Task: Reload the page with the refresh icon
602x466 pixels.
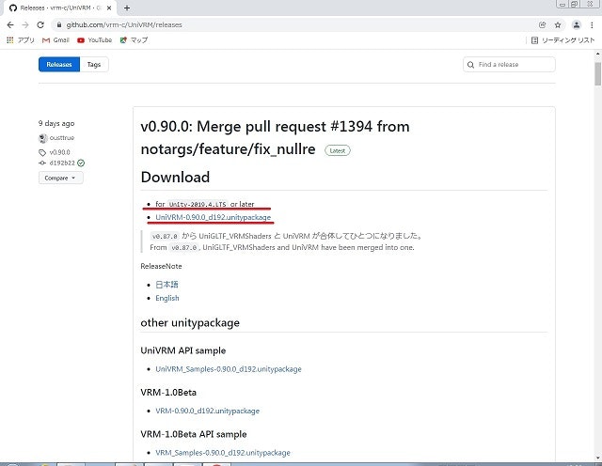Action: (40, 25)
